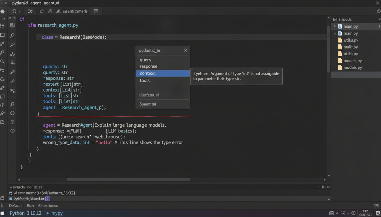This screenshot has width=381, height=217.
Task: Click the mypy run button in the status bar
Action: [x=54, y=213]
